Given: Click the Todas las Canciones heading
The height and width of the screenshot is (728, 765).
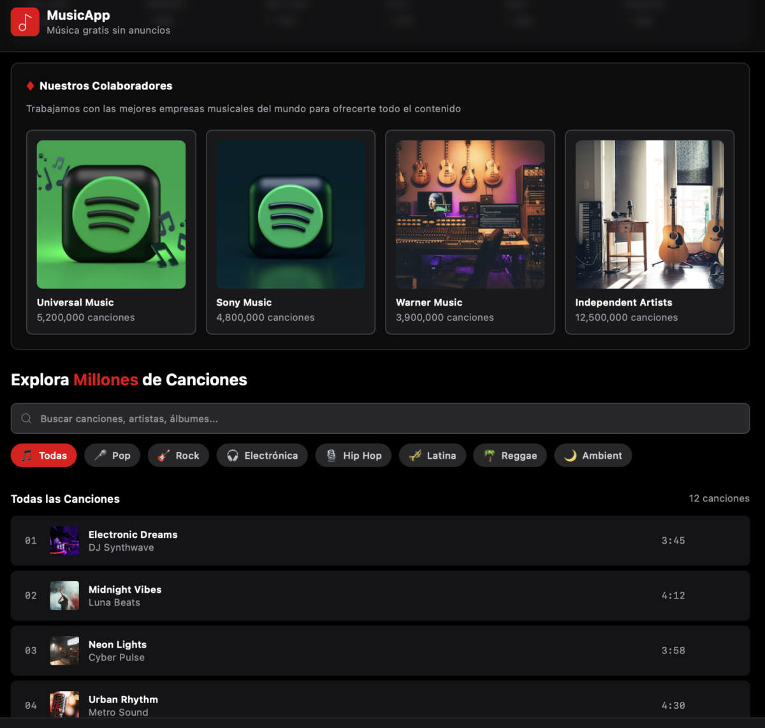Looking at the screenshot, I should 65,499.
